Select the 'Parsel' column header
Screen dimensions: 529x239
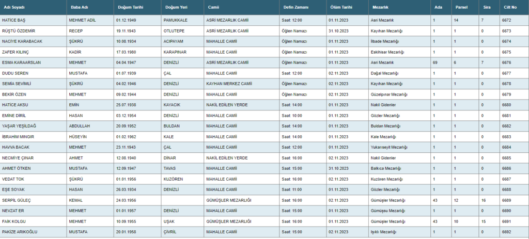460,8
